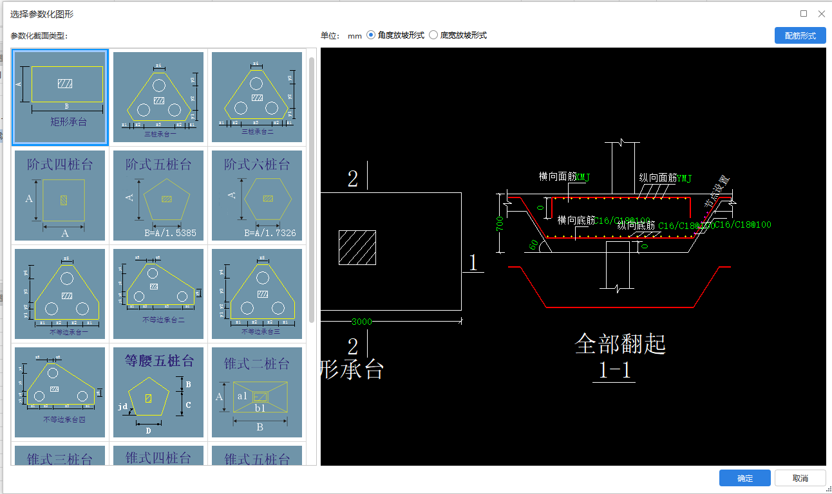Select the 矩形承台 section thumbnail
Viewport: 832px width, 494px height.
coord(60,97)
